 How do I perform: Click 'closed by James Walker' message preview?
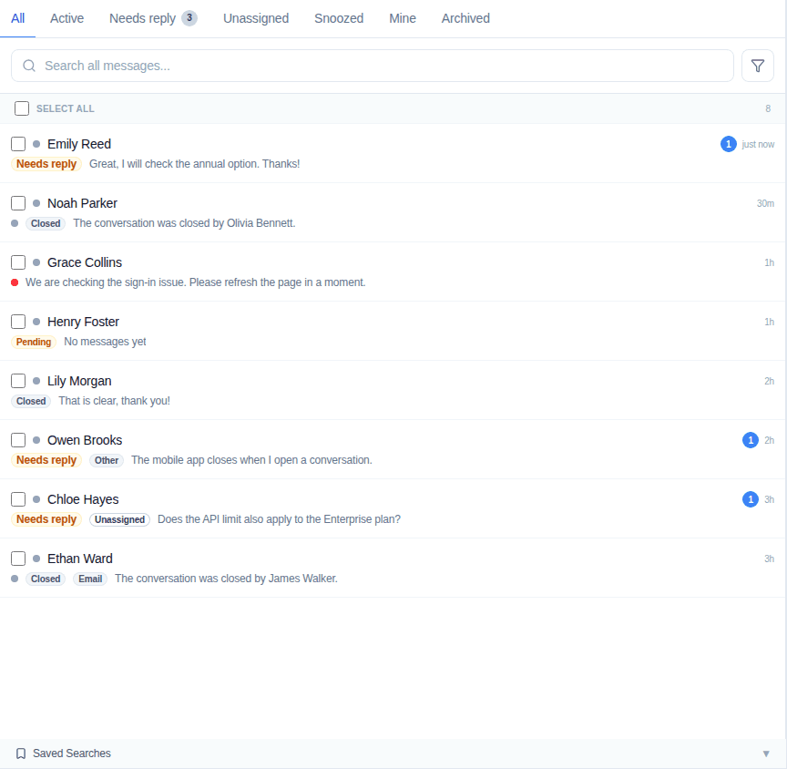(x=227, y=579)
